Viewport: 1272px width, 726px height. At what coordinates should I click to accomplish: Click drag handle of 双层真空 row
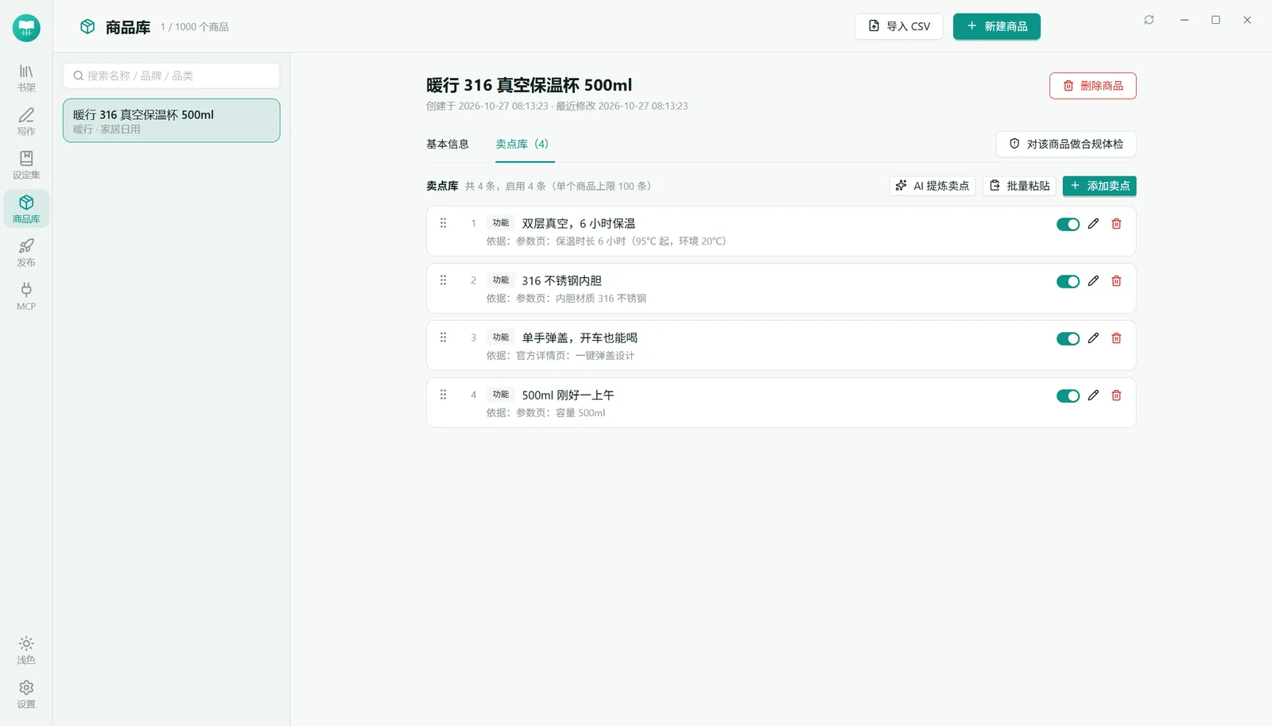coord(444,223)
